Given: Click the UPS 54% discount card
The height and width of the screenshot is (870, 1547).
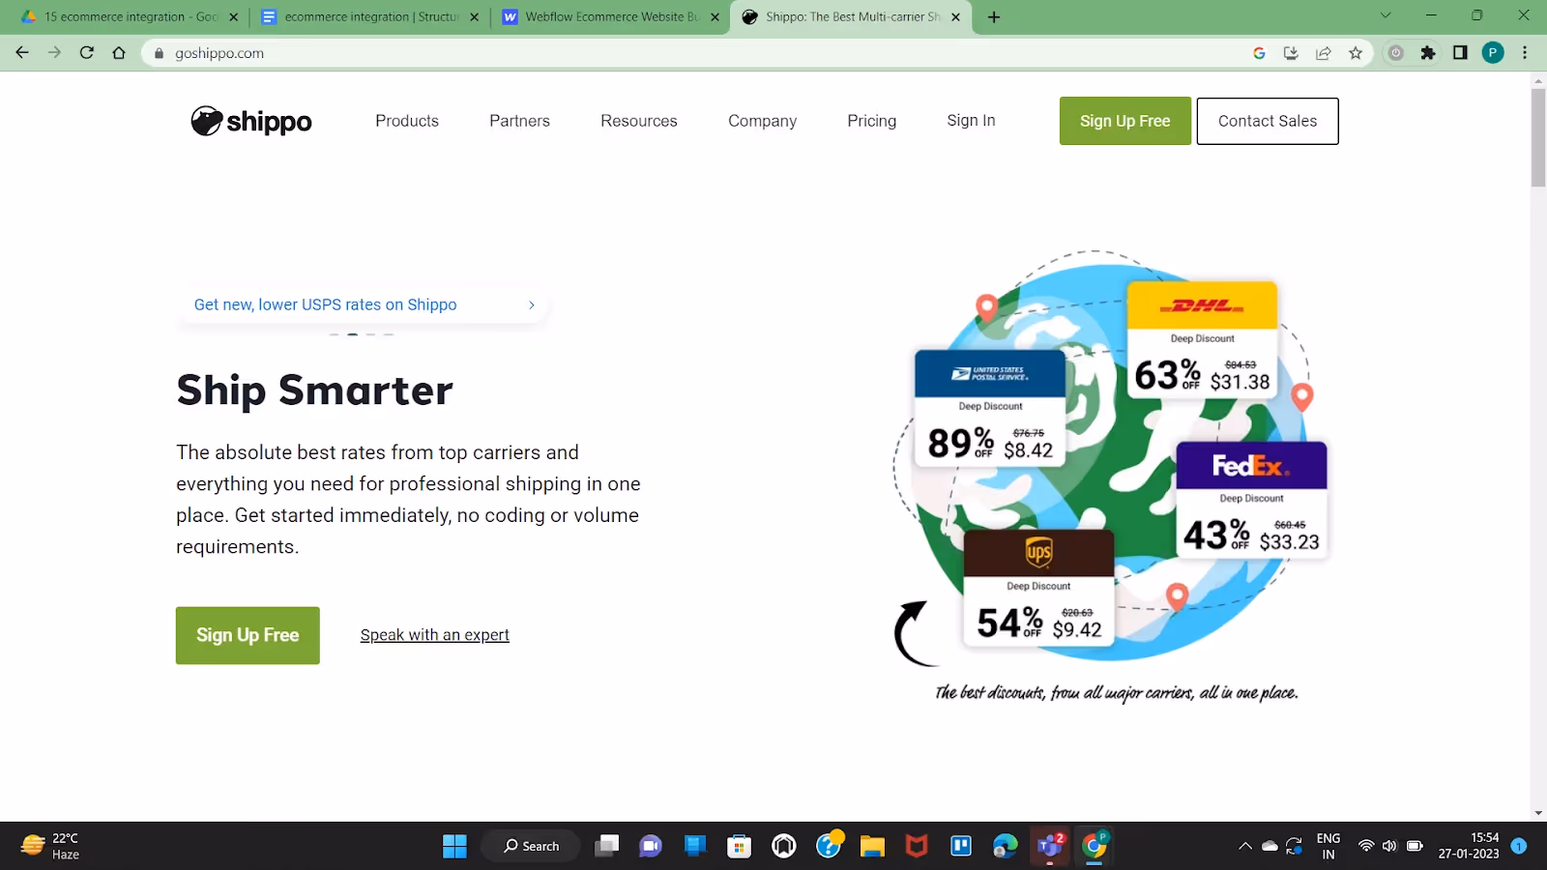Looking at the screenshot, I should [1038, 588].
